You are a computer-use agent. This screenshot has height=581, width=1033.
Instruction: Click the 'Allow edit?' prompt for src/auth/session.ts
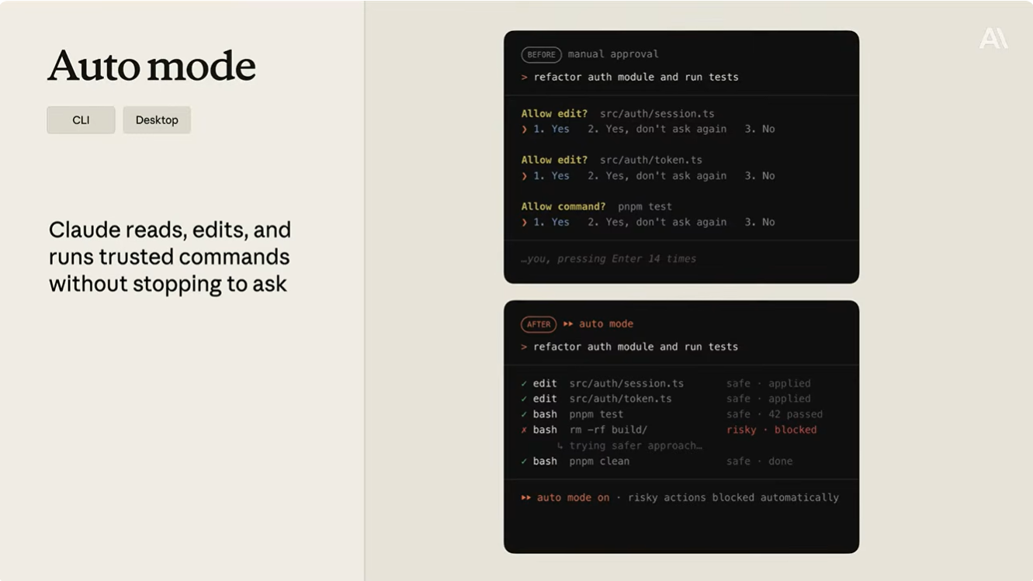click(554, 114)
